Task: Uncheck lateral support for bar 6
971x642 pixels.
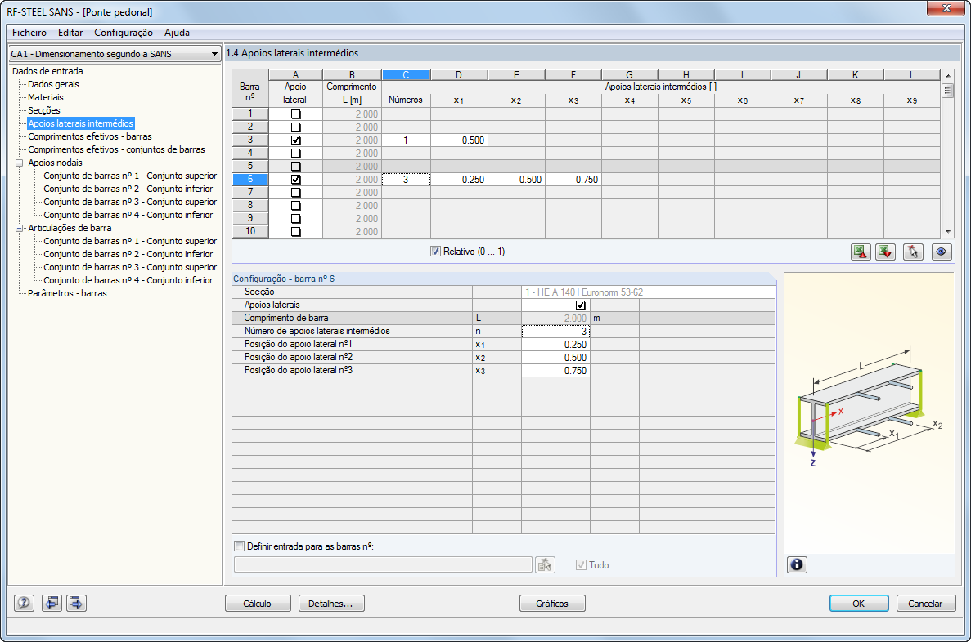Action: [x=295, y=180]
